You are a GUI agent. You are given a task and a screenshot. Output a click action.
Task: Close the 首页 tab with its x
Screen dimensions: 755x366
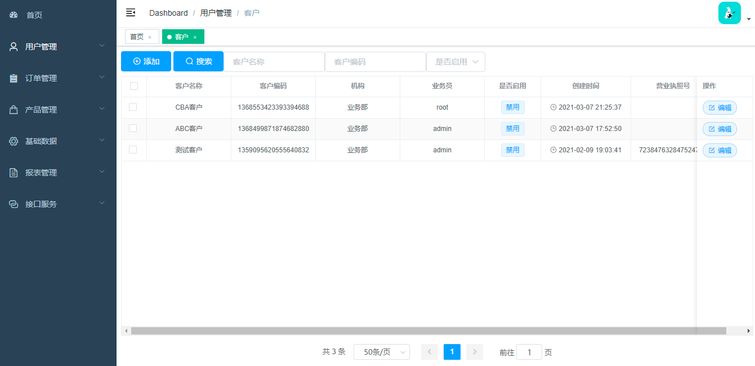click(x=150, y=37)
